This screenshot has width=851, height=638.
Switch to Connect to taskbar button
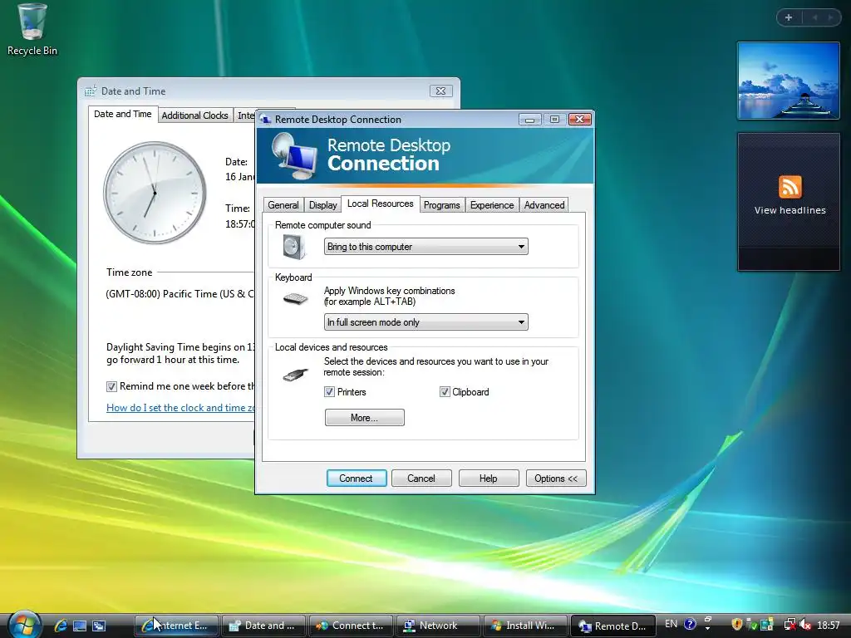coord(352,626)
